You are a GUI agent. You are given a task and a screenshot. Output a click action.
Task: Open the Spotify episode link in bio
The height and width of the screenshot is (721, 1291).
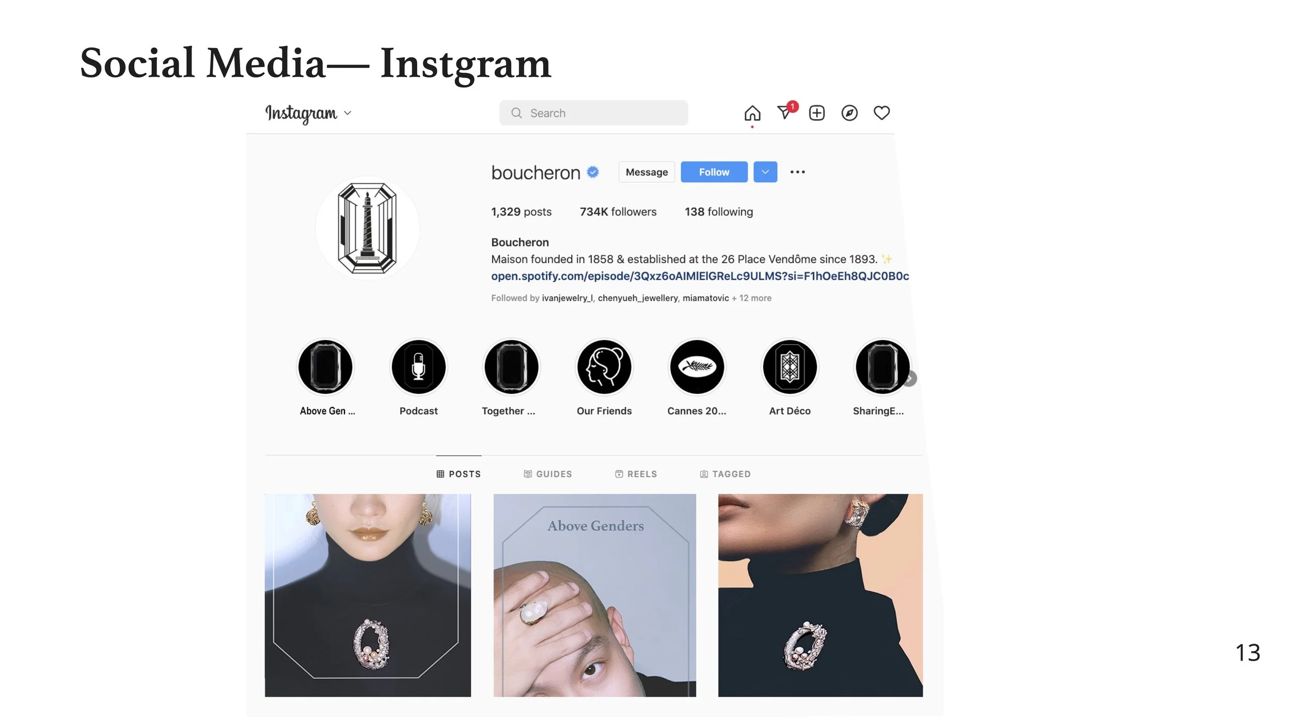click(700, 276)
